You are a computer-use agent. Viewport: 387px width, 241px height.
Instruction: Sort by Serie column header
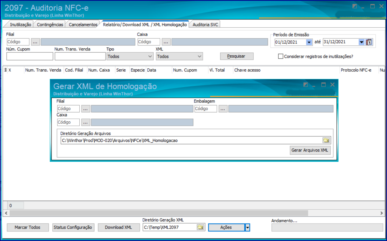(x=121, y=70)
